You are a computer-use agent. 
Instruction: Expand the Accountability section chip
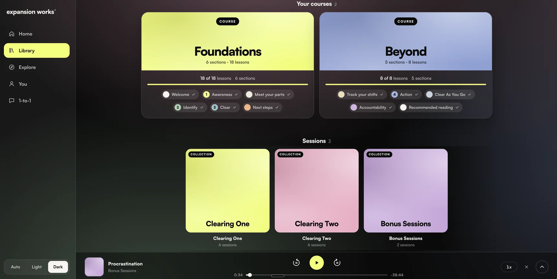pyautogui.click(x=372, y=108)
